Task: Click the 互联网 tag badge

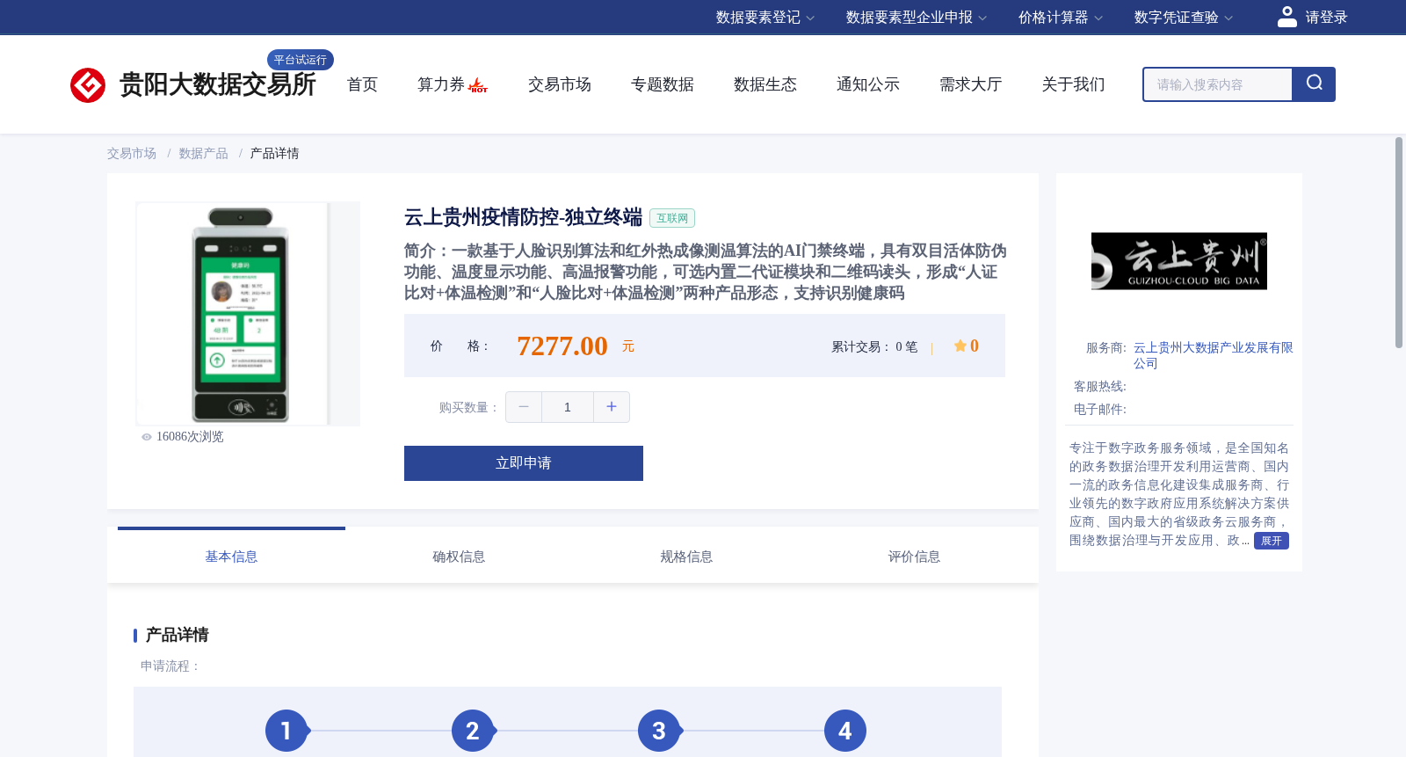Action: 672,218
